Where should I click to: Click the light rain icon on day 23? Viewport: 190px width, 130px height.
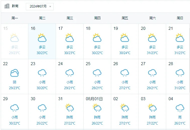click(42, 73)
